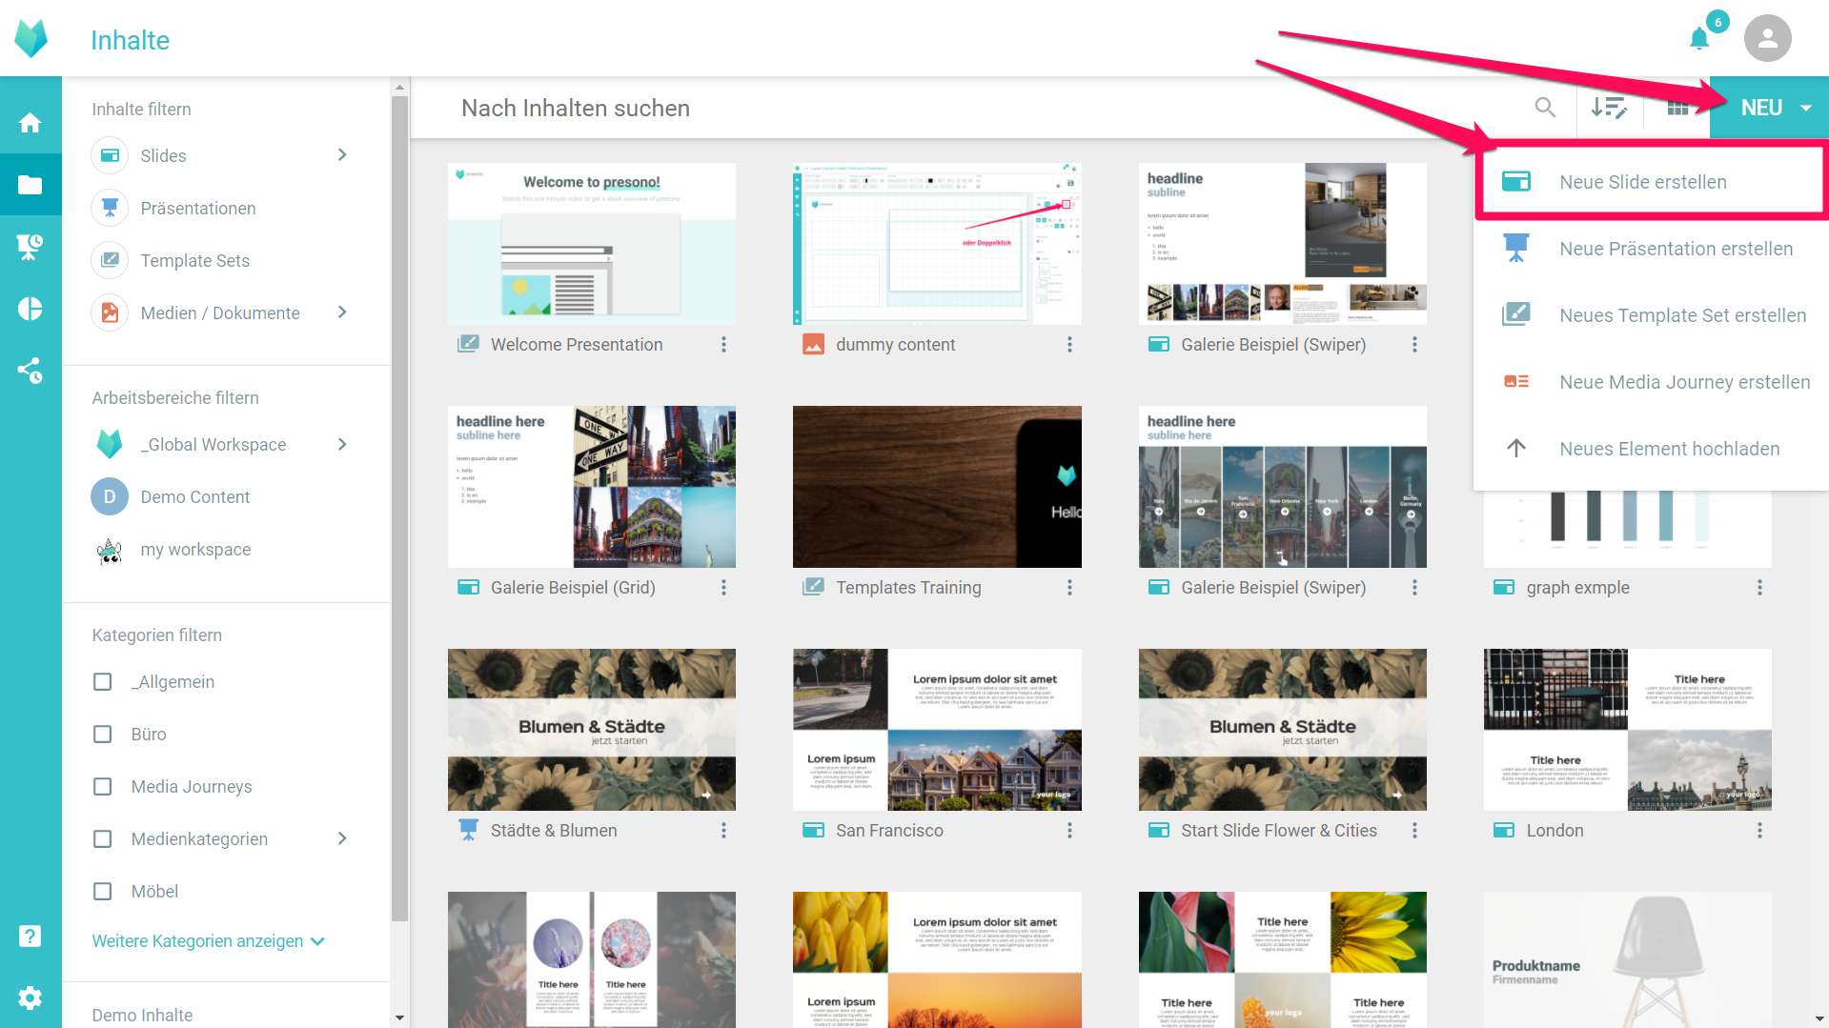Image resolution: width=1829 pixels, height=1028 pixels.
Task: Enable the _Allgemein category checkbox
Action: (102, 681)
